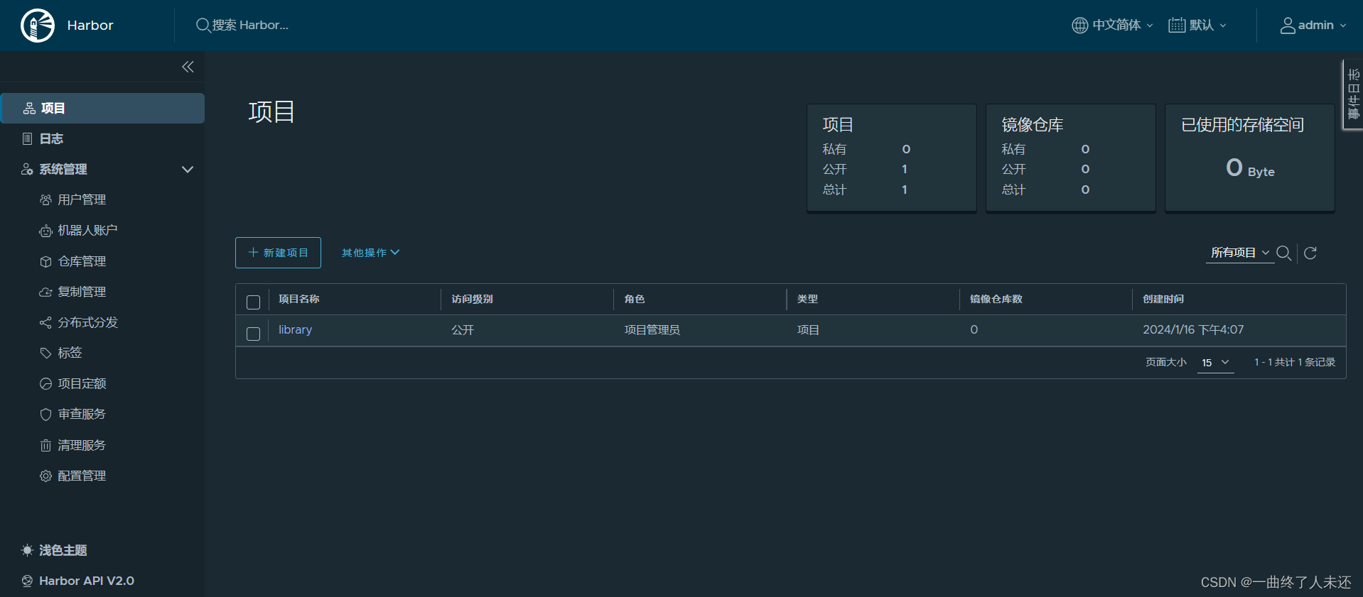
Task: Sort by 类型 column header
Action: click(807, 300)
